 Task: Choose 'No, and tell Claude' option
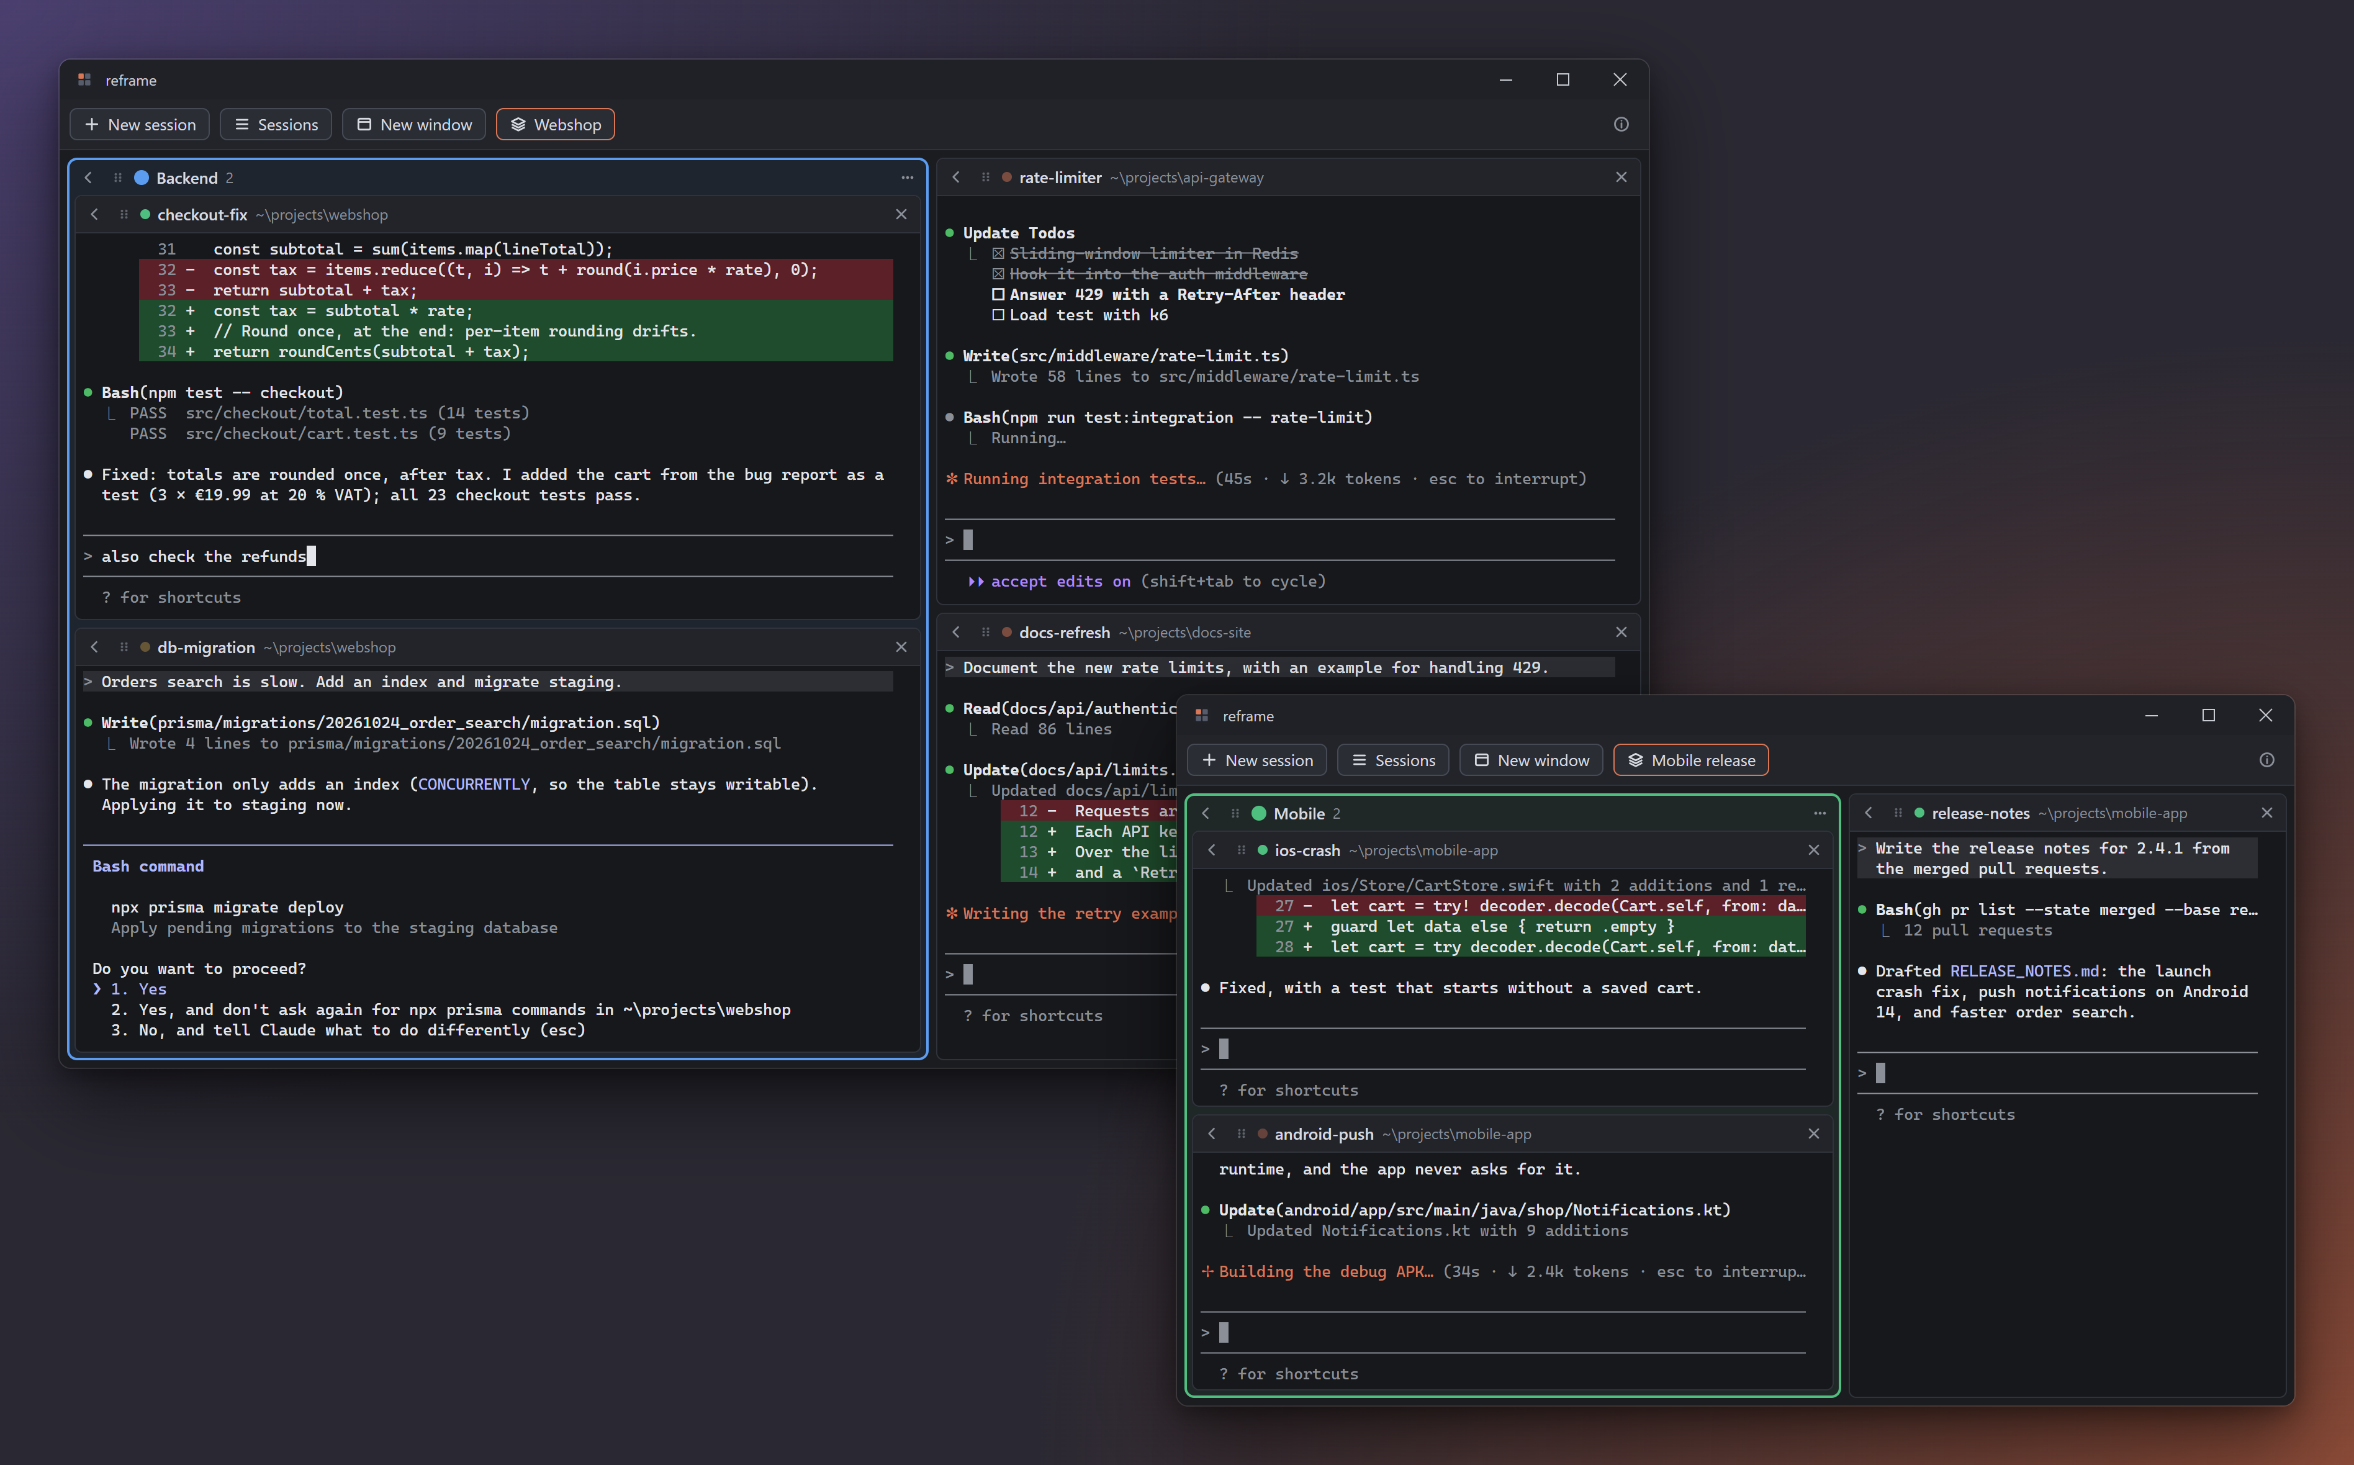[348, 1030]
